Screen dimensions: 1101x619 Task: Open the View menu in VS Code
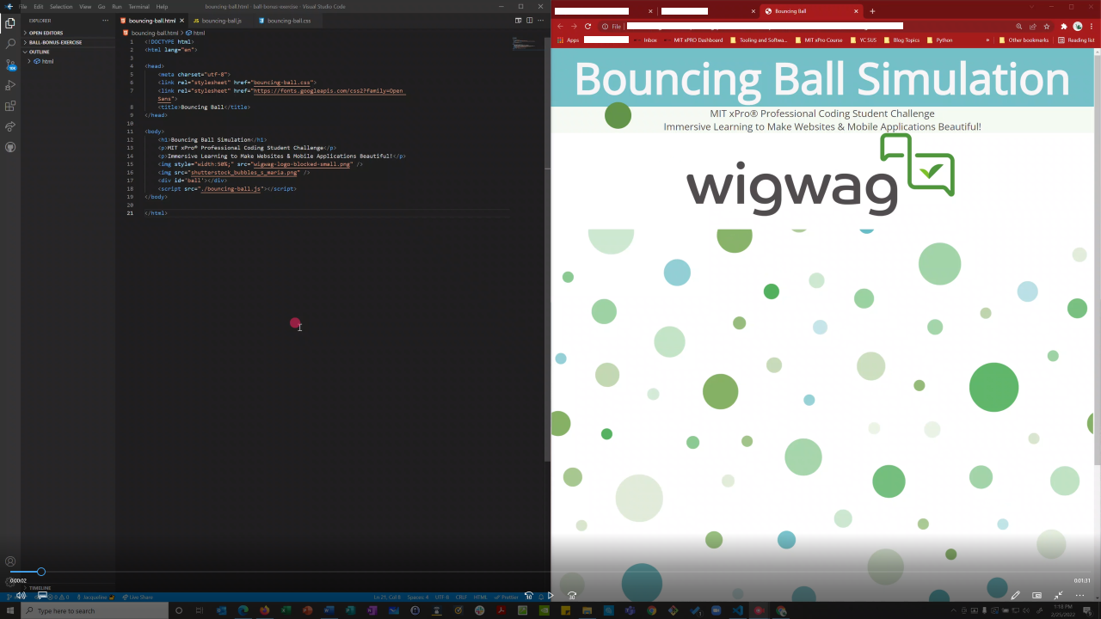[x=85, y=6]
